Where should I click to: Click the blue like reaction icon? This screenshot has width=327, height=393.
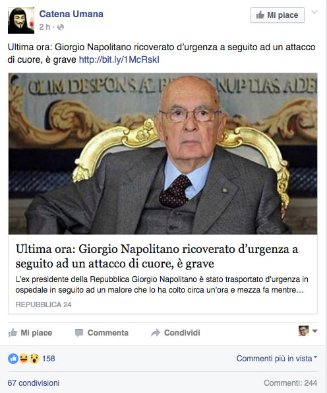13,359
